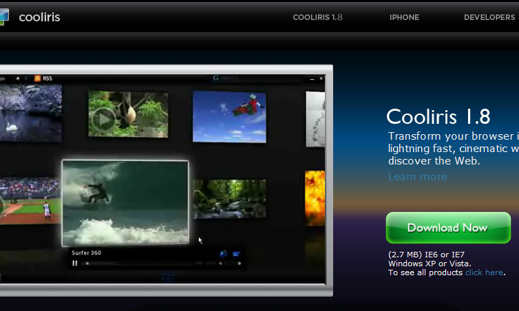Click the Cooliris logo icon in header
This screenshot has height=311, width=519.
coord(4,17)
